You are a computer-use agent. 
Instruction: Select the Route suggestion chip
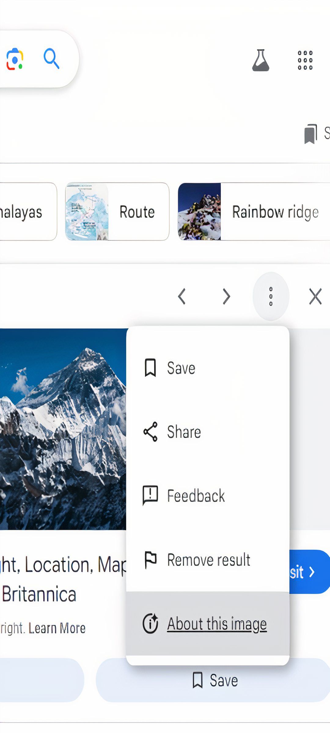(117, 212)
